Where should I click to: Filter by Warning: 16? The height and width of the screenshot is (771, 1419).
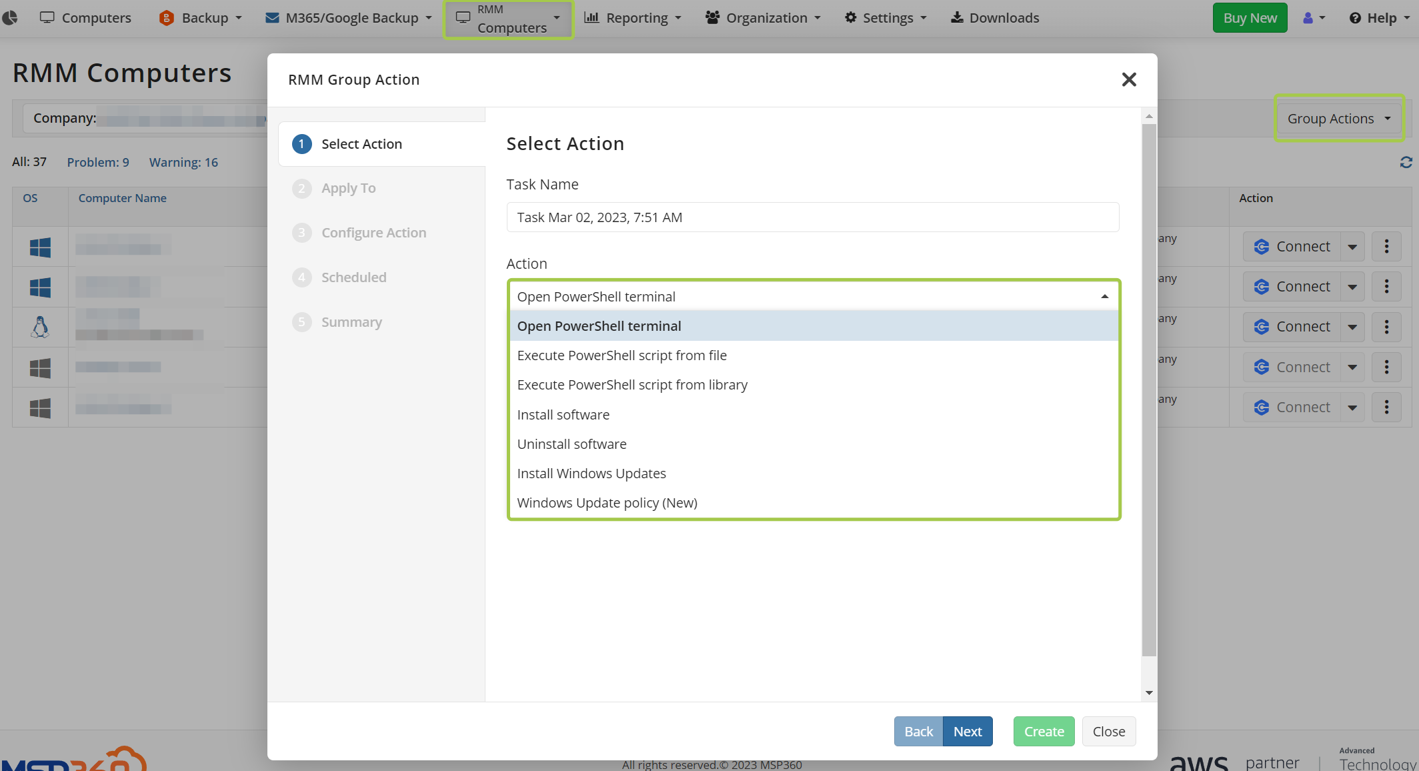(x=183, y=162)
